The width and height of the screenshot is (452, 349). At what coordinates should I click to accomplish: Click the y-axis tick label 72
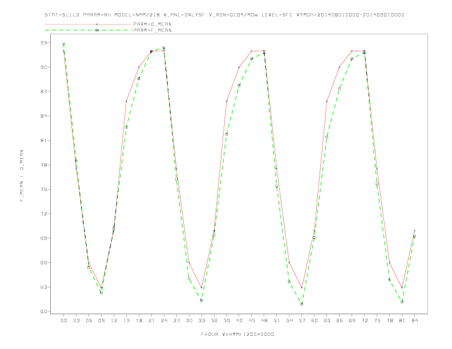pos(43,214)
